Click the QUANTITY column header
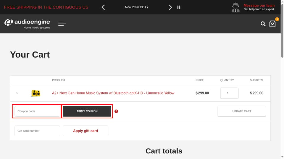The height and width of the screenshot is (159, 284). click(x=227, y=80)
